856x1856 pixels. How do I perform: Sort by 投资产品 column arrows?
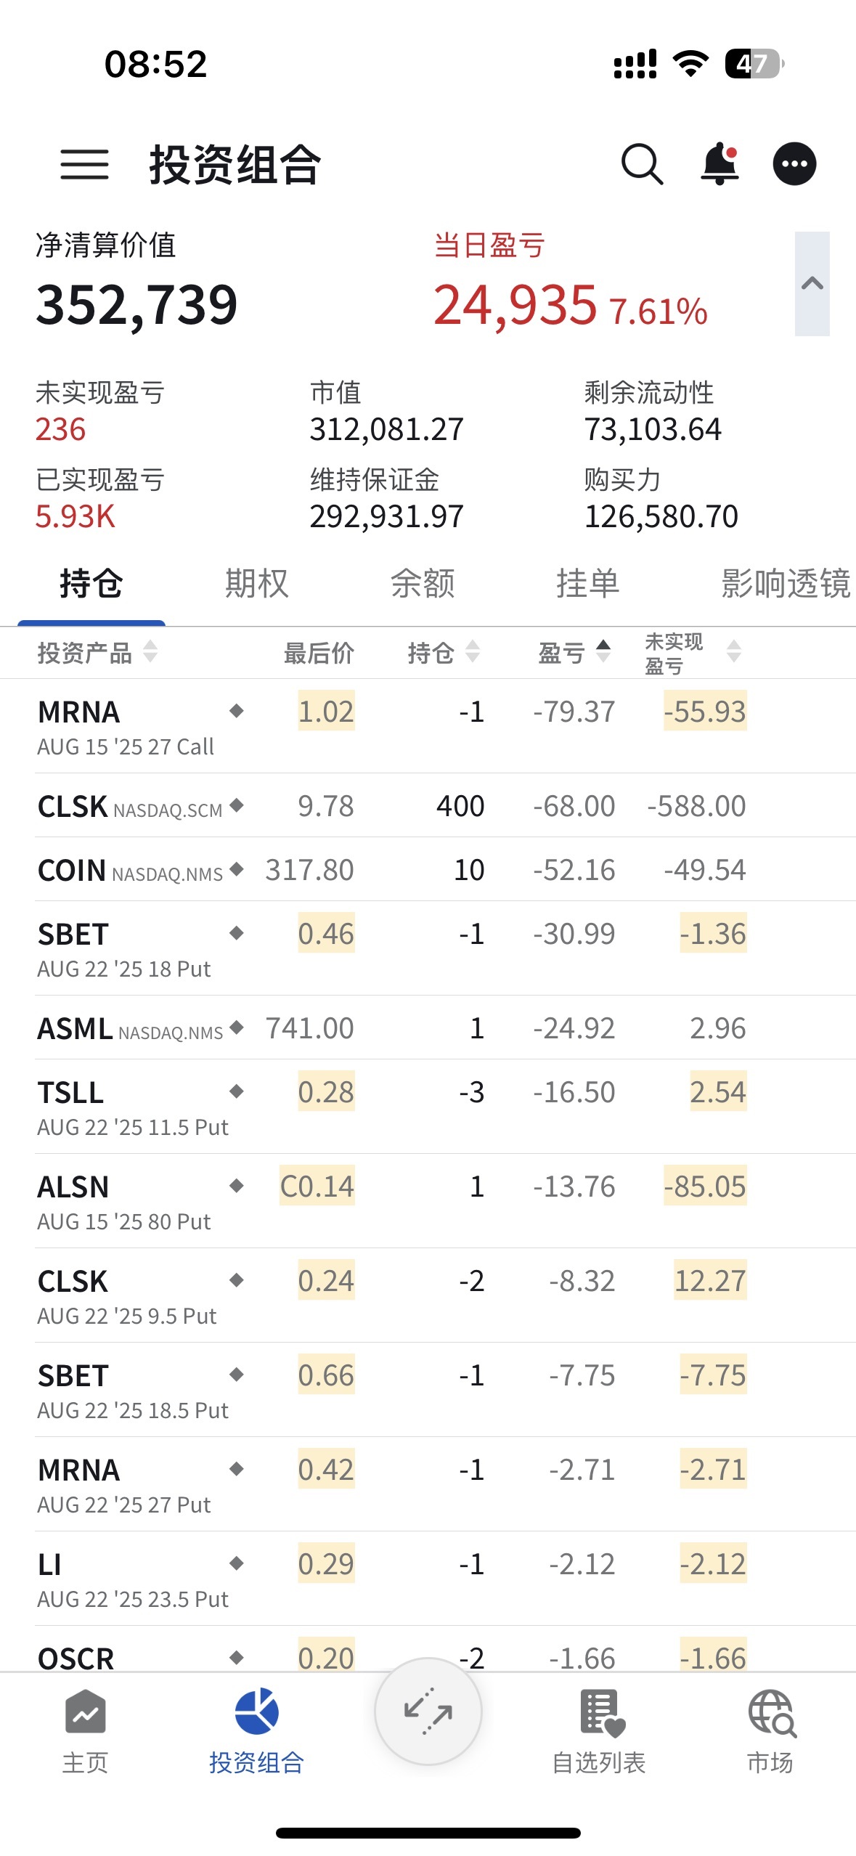click(x=150, y=651)
